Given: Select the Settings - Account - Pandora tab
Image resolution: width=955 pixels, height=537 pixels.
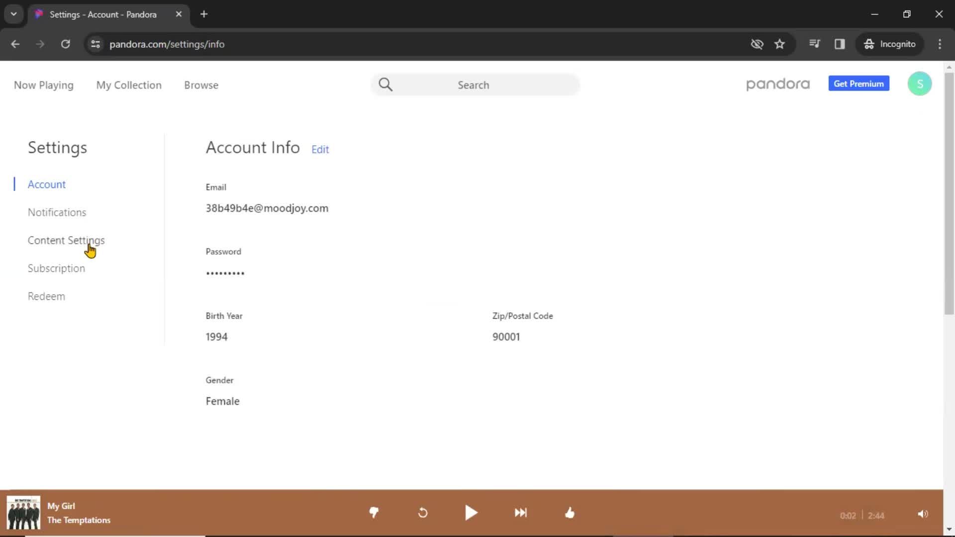Looking at the screenshot, I should tap(108, 14).
